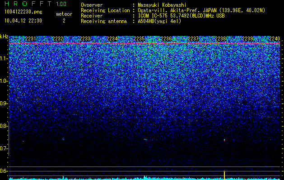Click the meteor count value 2
Screen dimensions: 284x180
(64, 21)
